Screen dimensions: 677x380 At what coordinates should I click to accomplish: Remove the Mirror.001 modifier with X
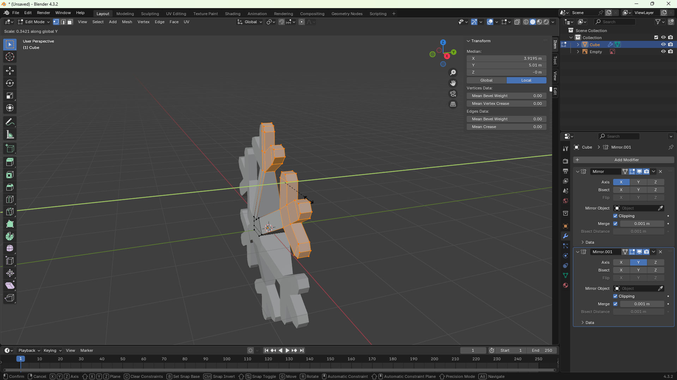(x=660, y=252)
